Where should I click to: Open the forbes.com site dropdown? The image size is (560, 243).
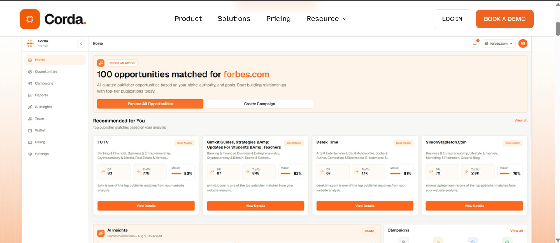pos(498,43)
